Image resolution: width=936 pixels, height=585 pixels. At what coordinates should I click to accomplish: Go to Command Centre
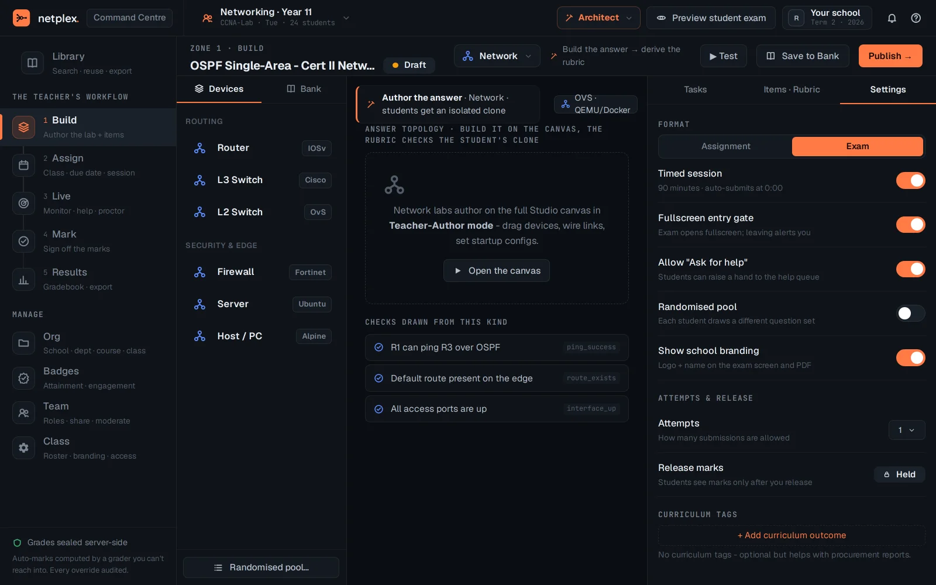pyautogui.click(x=129, y=18)
